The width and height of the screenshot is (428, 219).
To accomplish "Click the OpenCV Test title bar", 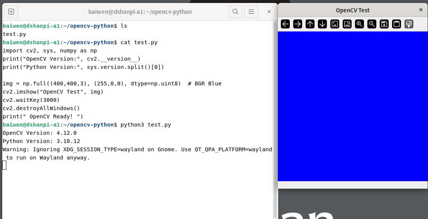I will (352, 10).
